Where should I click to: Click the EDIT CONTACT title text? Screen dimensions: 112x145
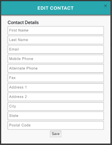(x=56, y=8)
